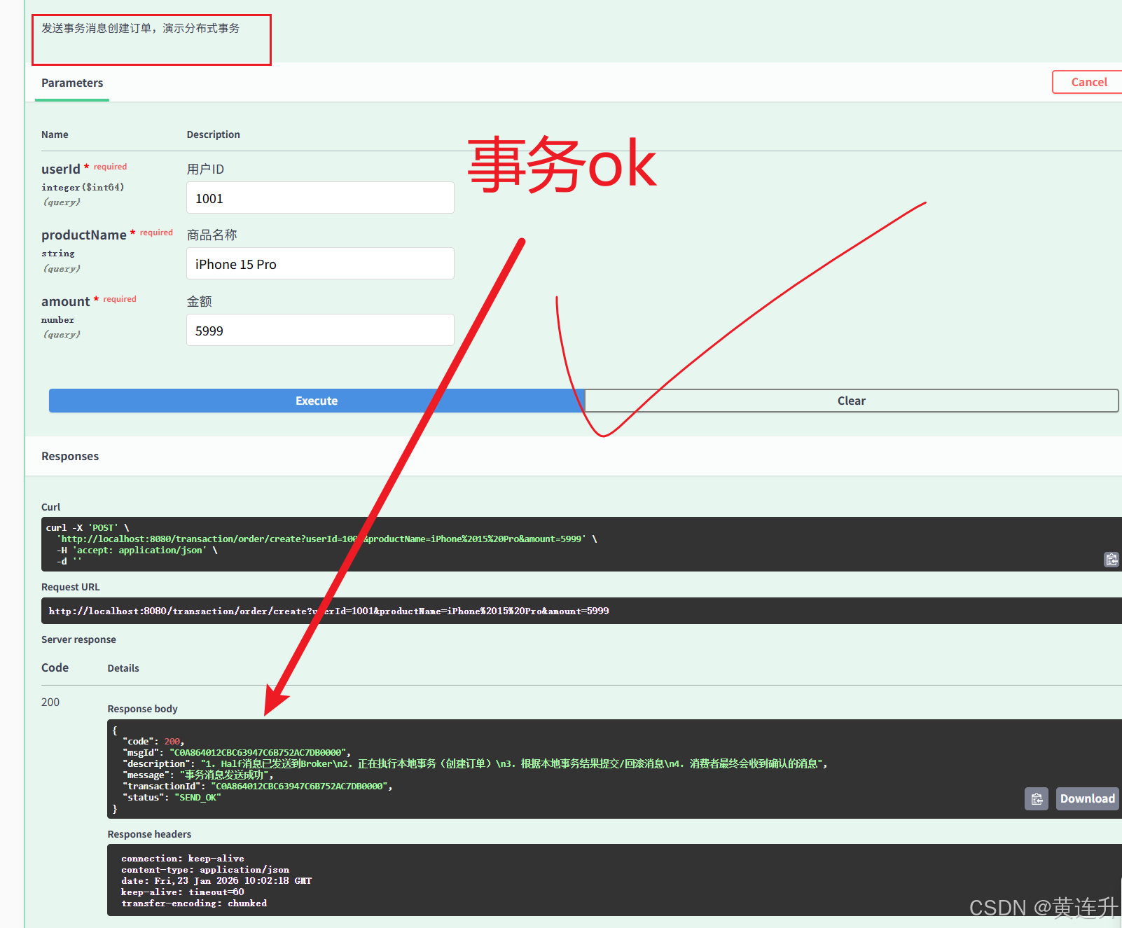Edit the amount input field
This screenshot has width=1122, height=928.
point(320,330)
